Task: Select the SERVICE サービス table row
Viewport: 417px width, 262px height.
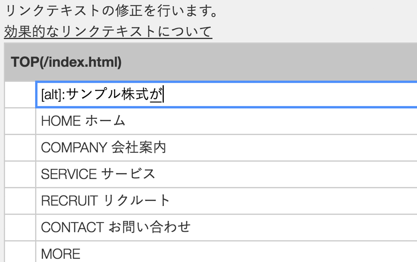Action: click(x=193, y=174)
